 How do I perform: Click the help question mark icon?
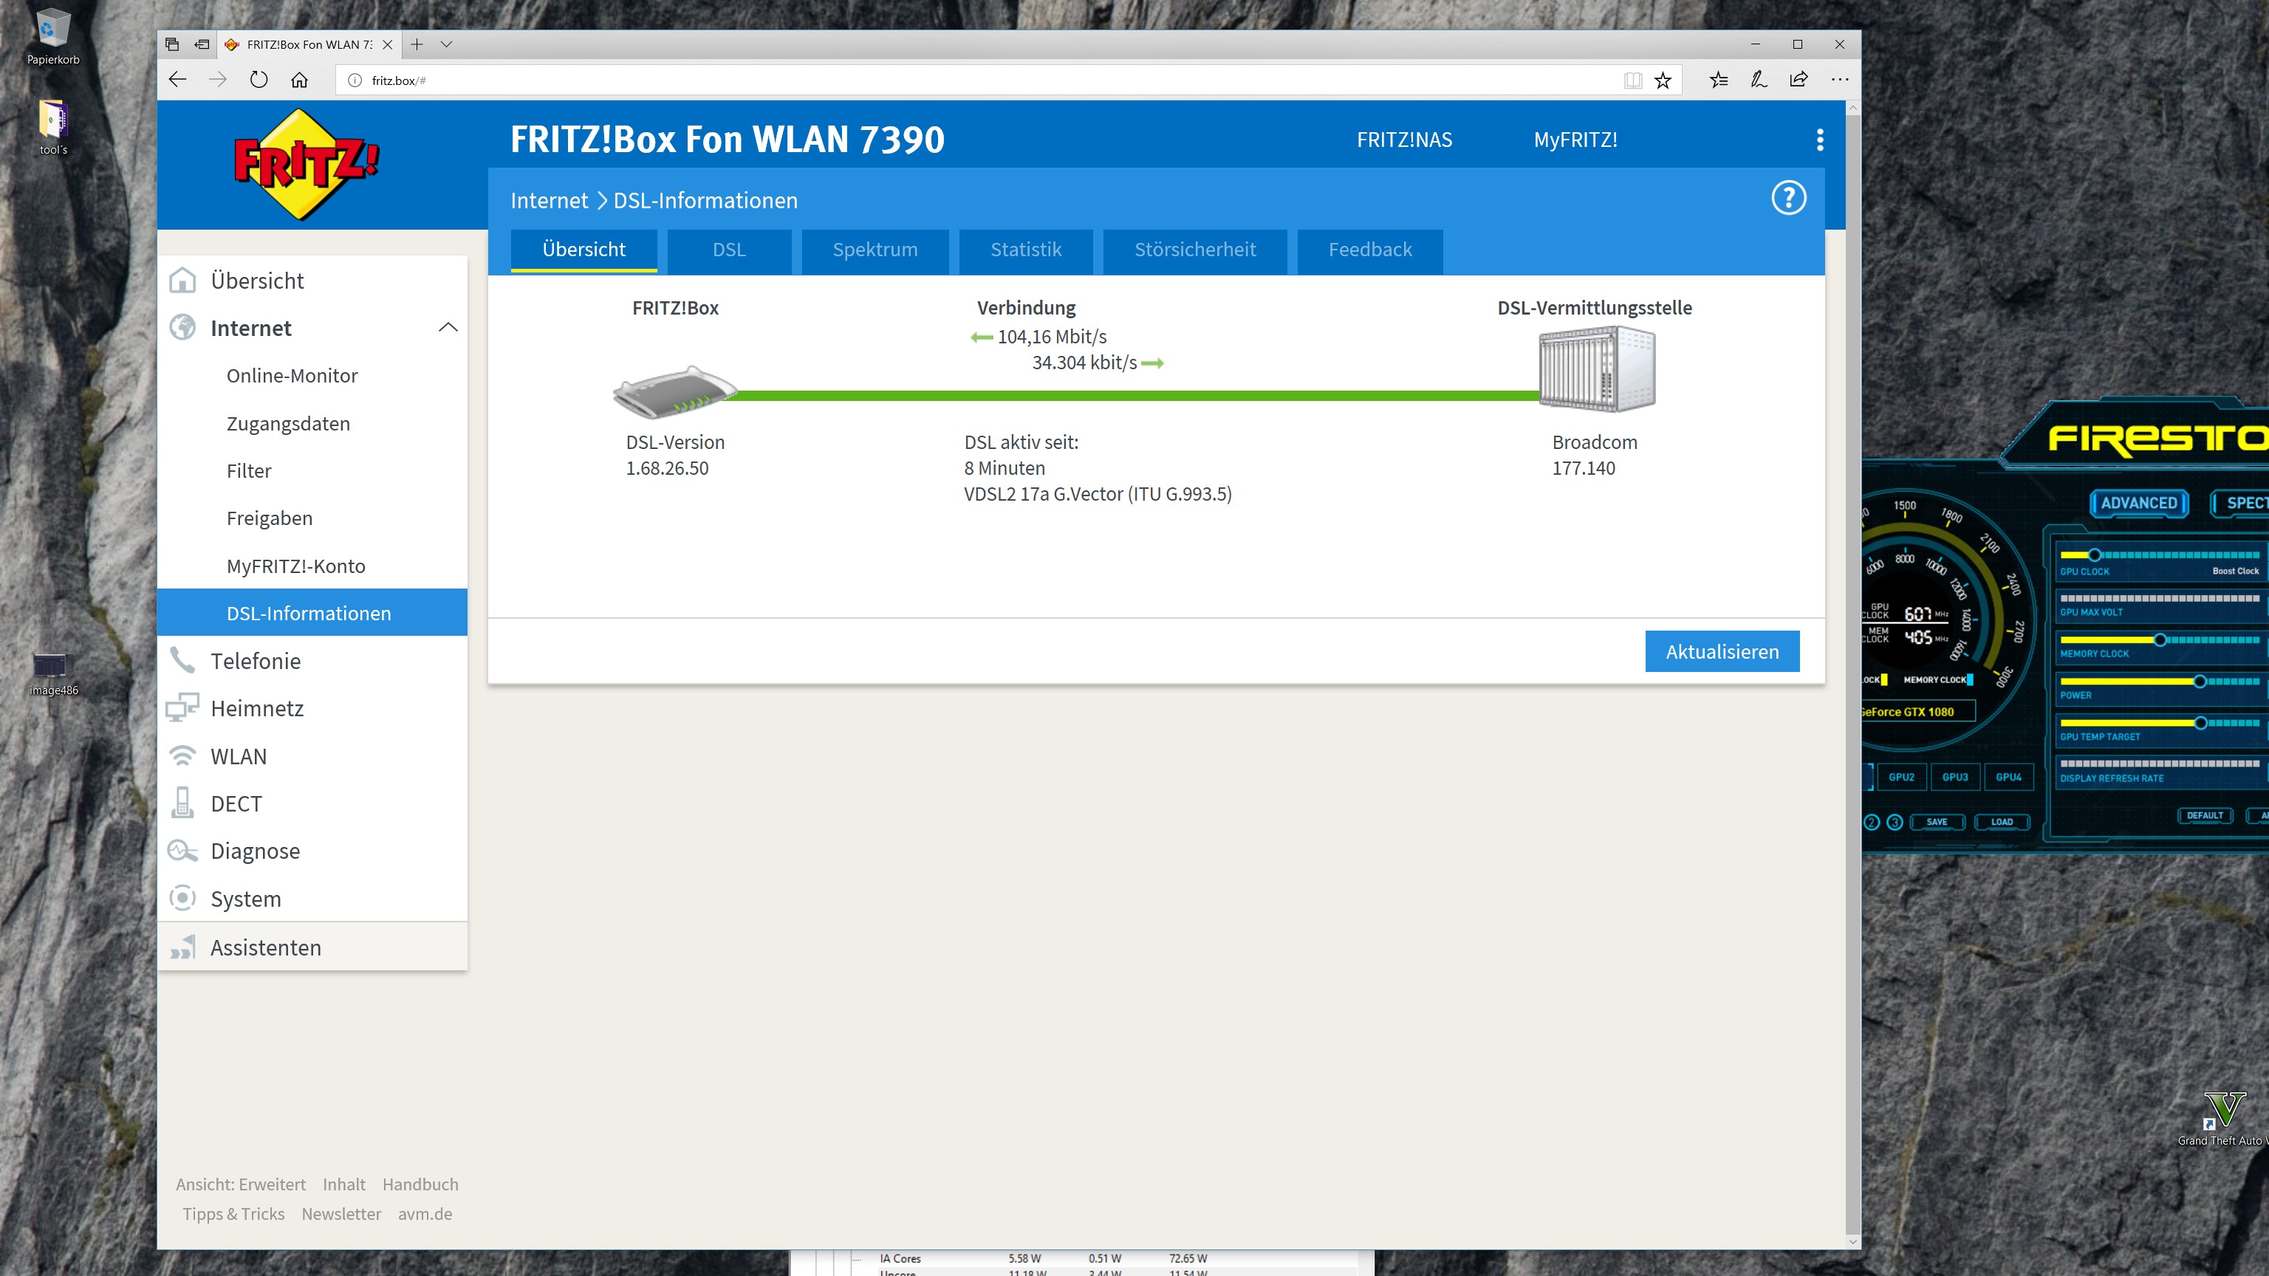(x=1788, y=198)
